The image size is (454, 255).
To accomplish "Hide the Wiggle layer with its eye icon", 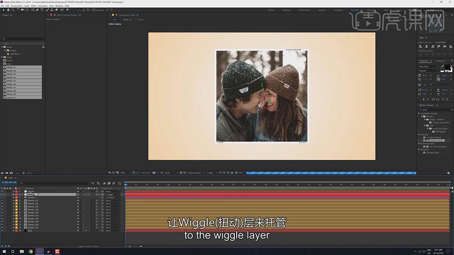I will coord(2,191).
